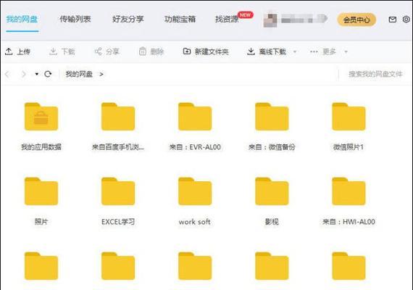Refresh the file list
The height and width of the screenshot is (290, 413).
48,74
